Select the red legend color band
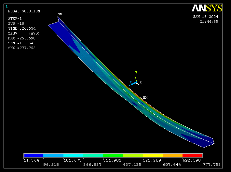This screenshot has height=172, width=231. pos(192,156)
